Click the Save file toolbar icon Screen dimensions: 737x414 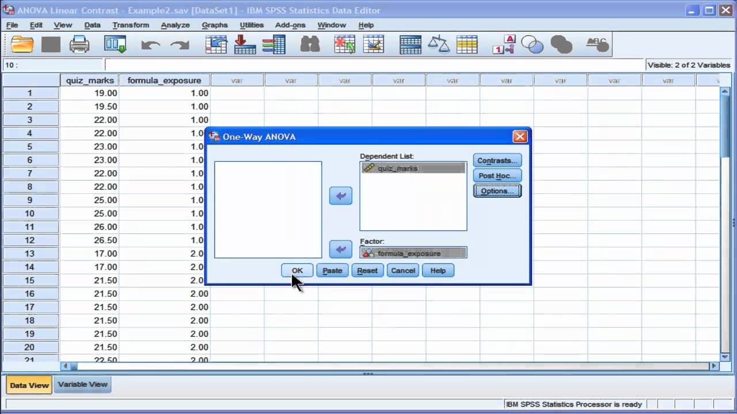[x=51, y=44]
